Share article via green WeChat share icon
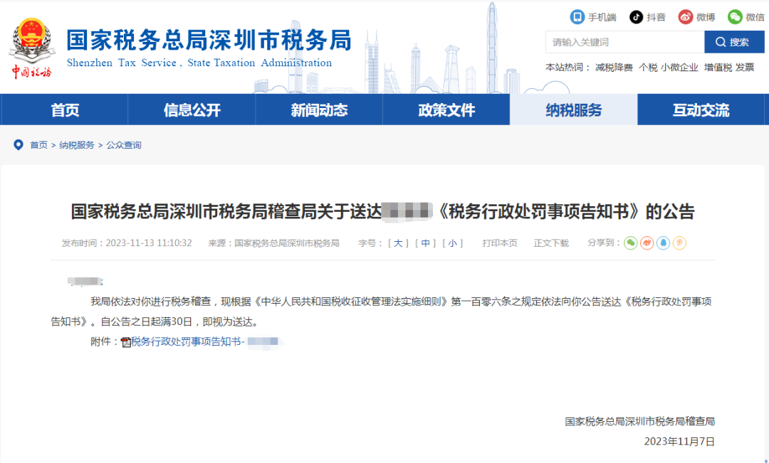The height and width of the screenshot is (463, 769). (x=631, y=243)
